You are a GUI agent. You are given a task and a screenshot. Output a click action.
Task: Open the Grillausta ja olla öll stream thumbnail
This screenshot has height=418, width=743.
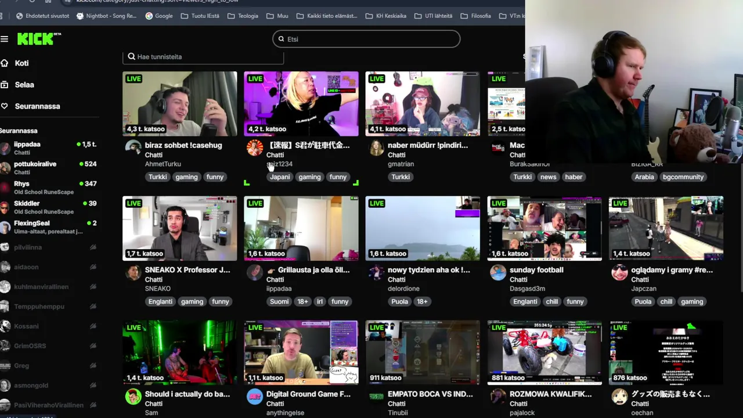[301, 228]
